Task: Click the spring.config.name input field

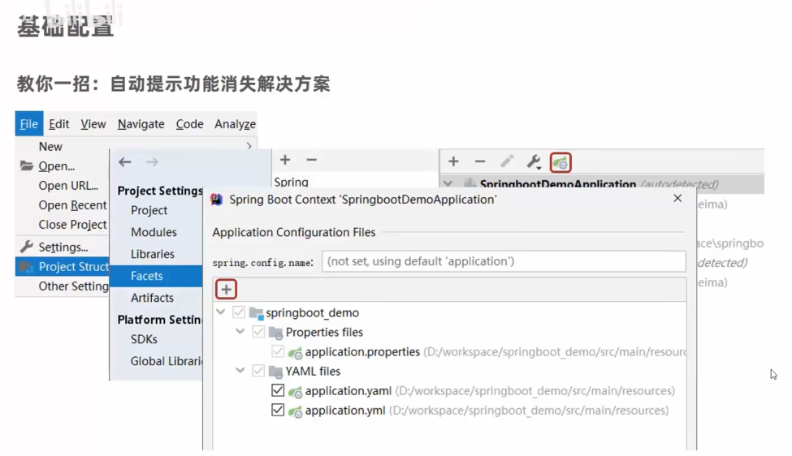Action: (504, 261)
